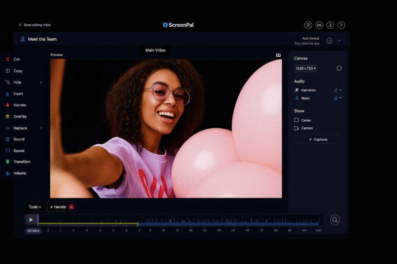The height and width of the screenshot is (264, 397).
Task: Click the profile icon beside Meet the Team
Action: click(x=23, y=39)
